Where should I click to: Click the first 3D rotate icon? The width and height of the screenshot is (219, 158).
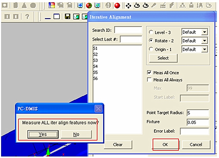[x=137, y=5]
